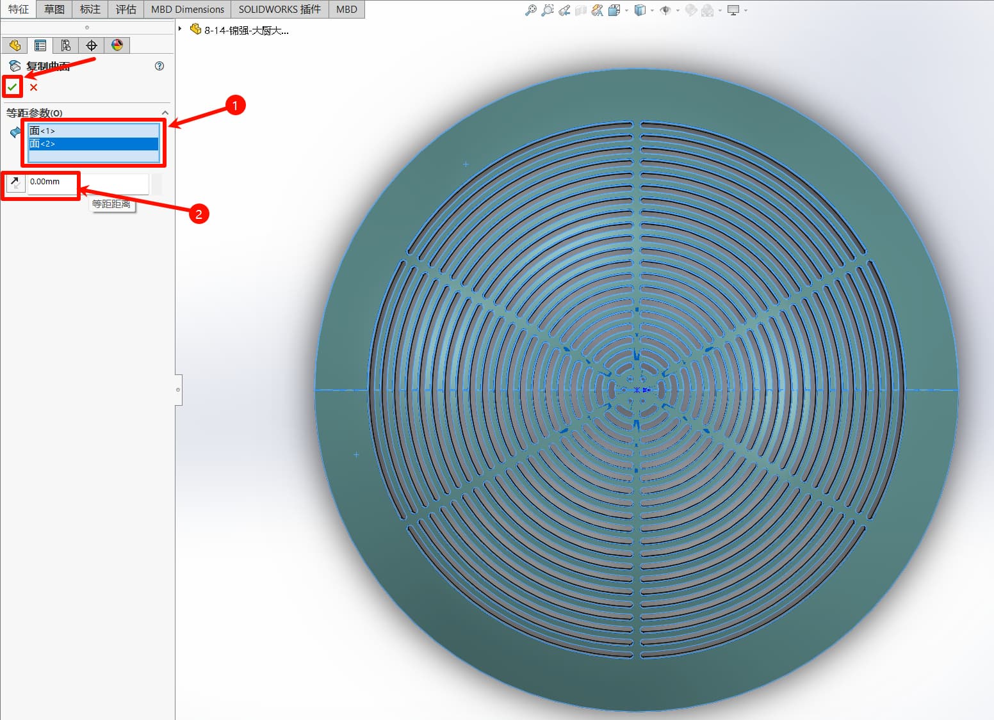
Task: Flip the offset direction arrow button
Action: point(15,183)
